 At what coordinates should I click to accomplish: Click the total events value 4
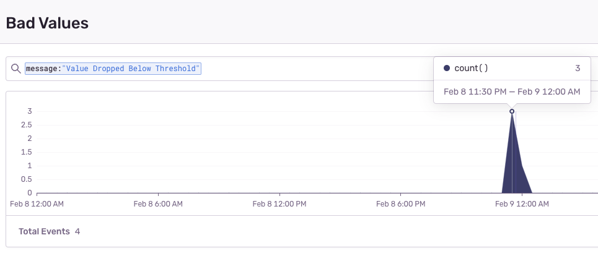[77, 231]
